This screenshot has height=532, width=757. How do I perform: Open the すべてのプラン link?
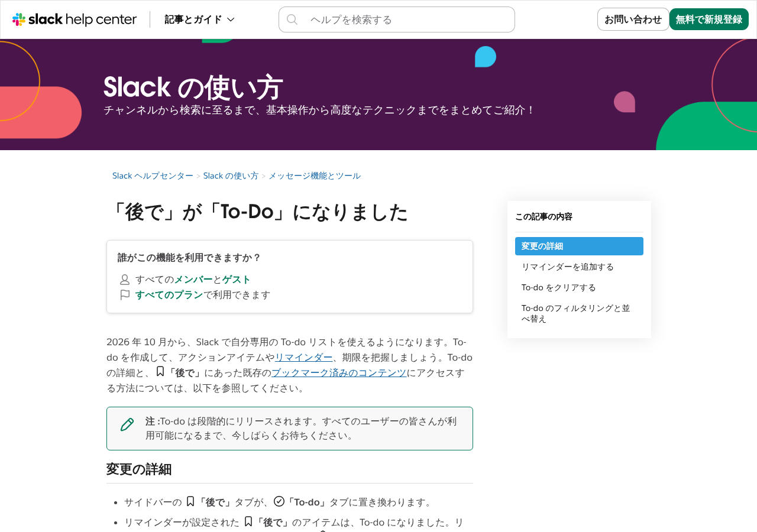tap(169, 295)
